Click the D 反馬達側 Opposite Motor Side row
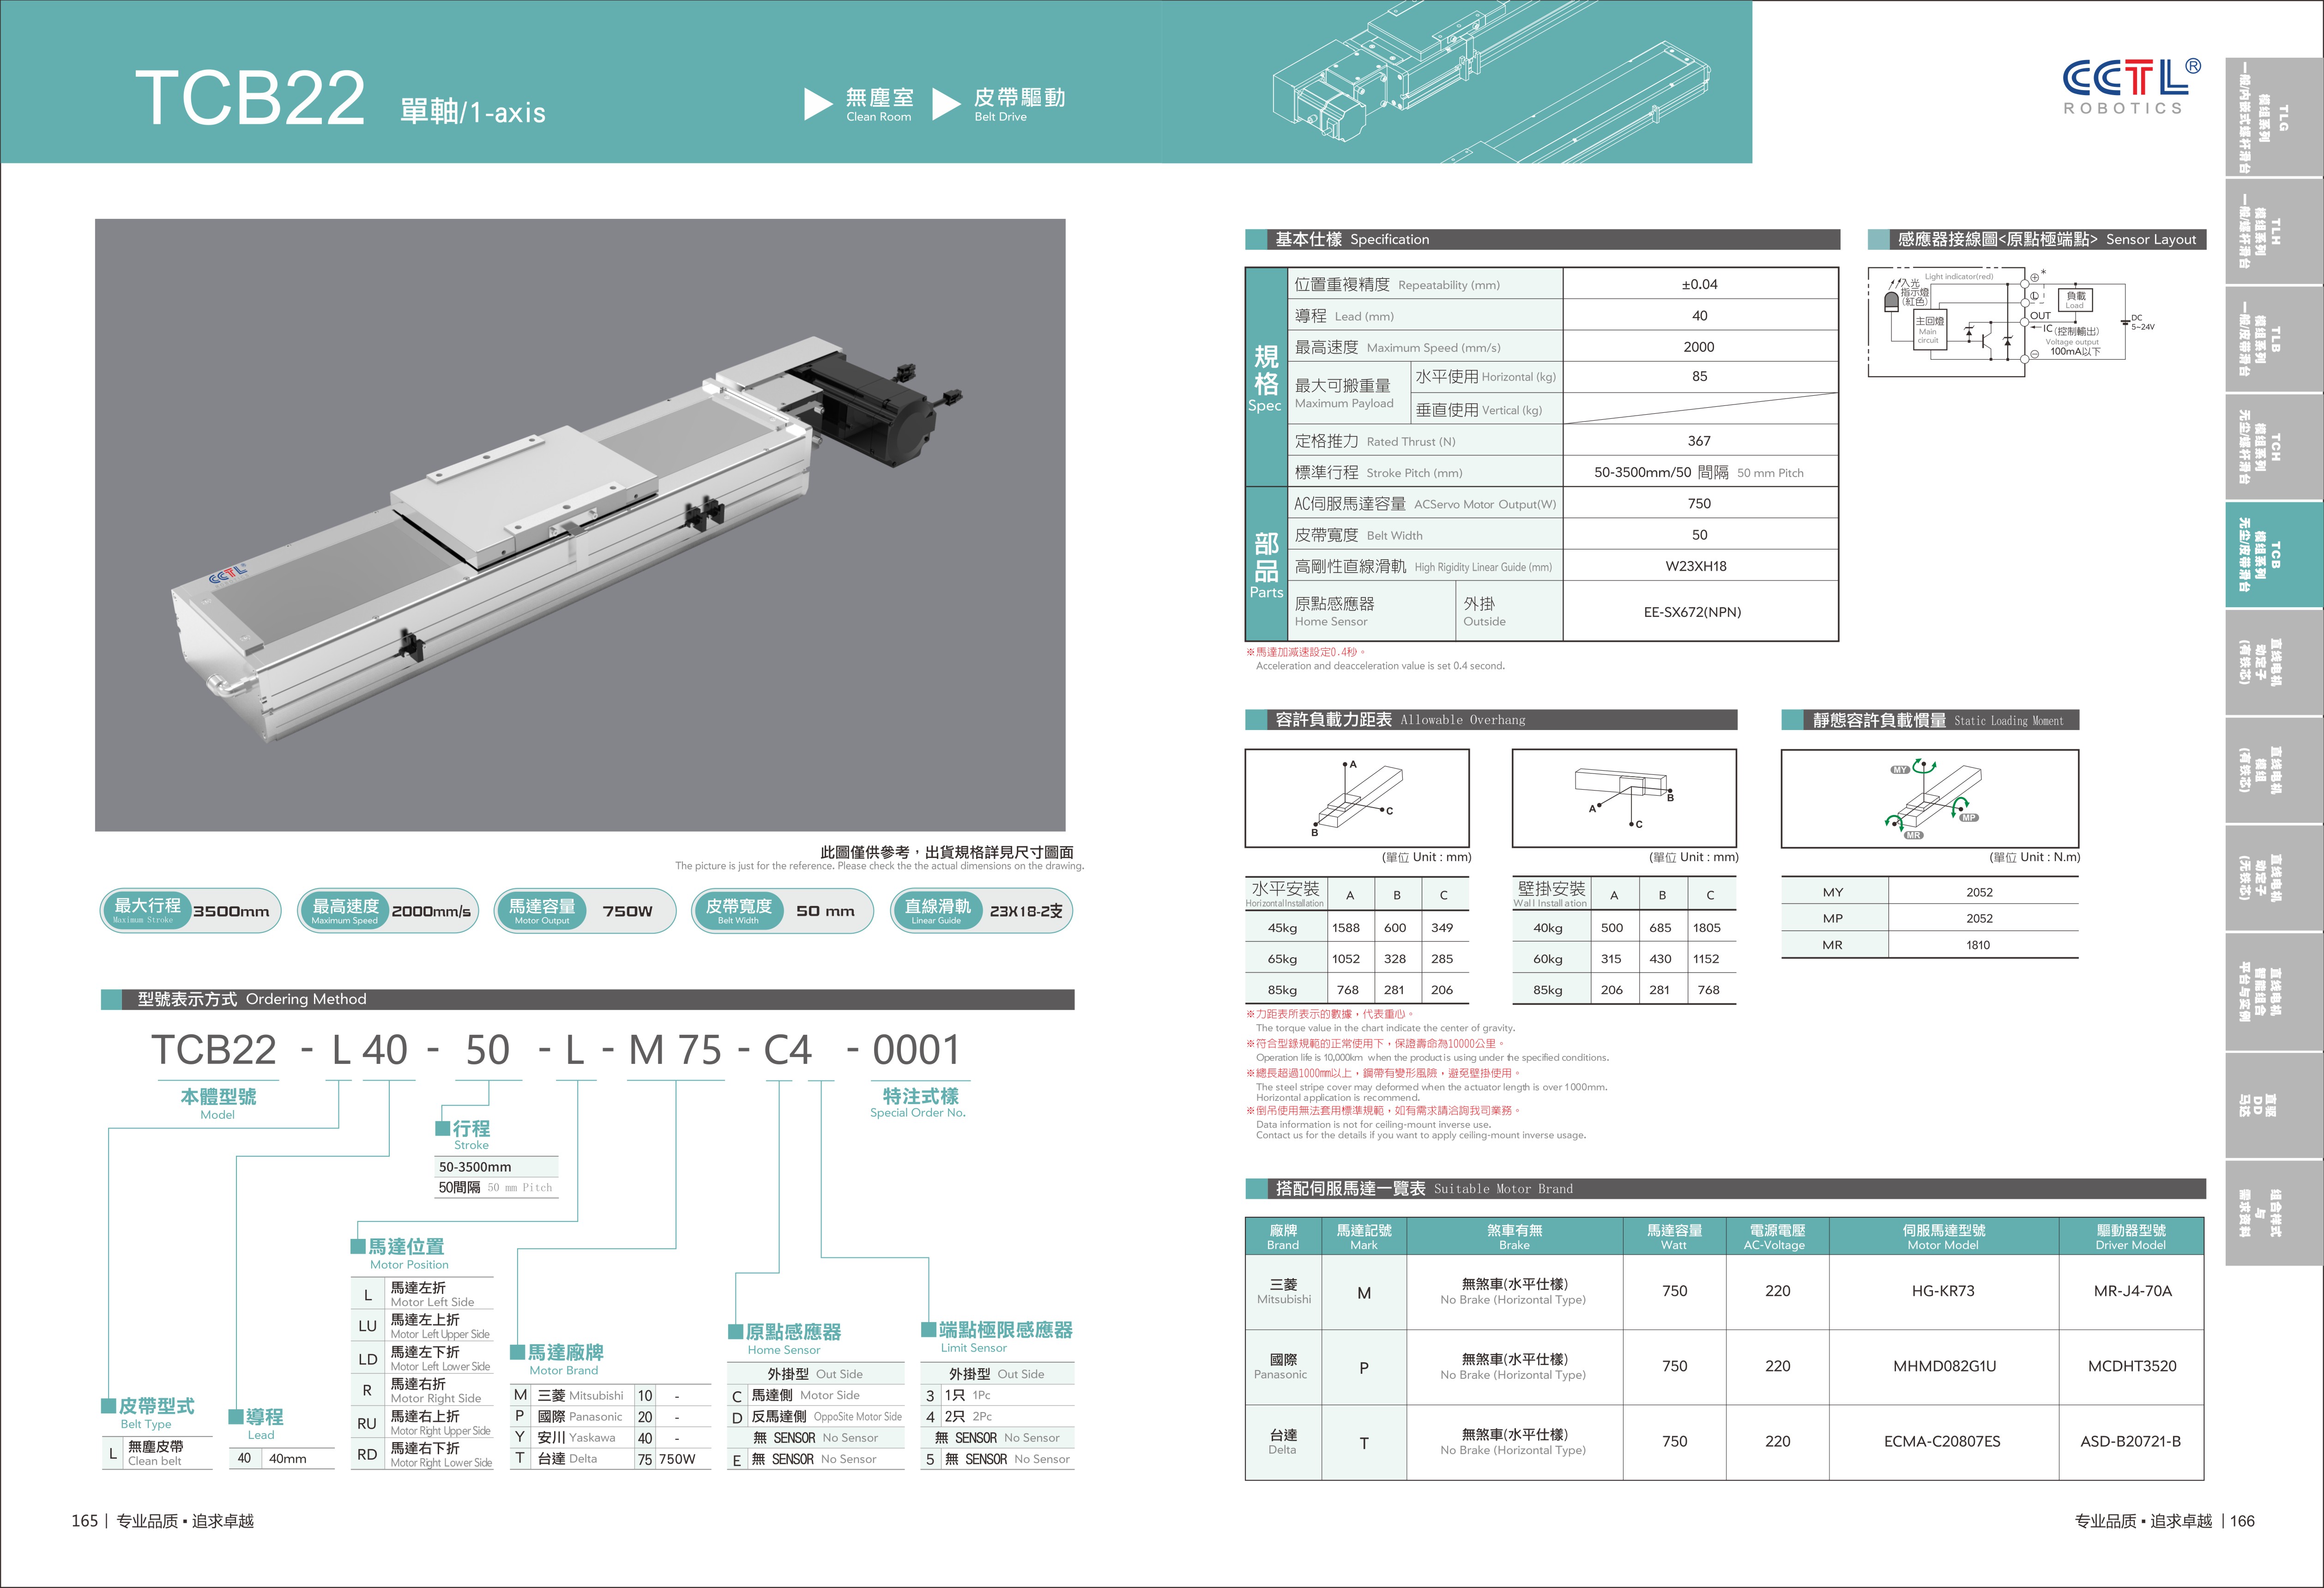 pos(816,1417)
